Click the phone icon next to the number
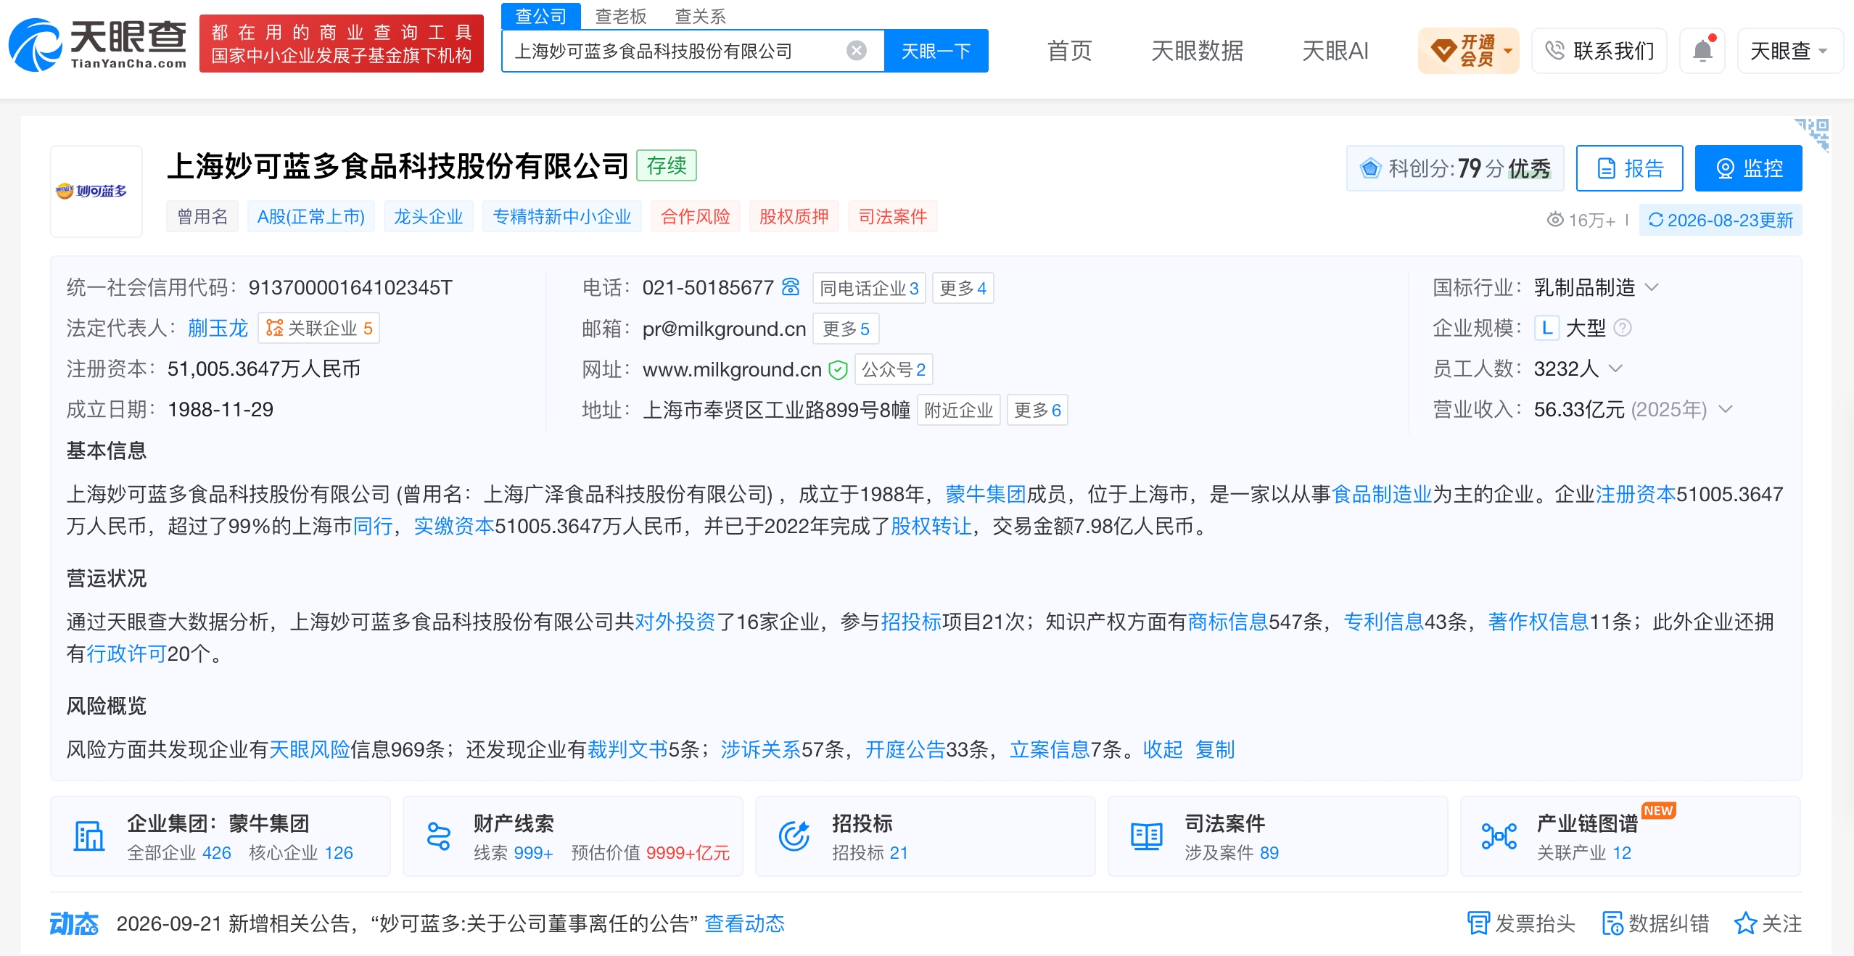The width and height of the screenshot is (1854, 956). (791, 287)
